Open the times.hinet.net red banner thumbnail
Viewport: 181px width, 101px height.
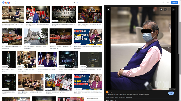pyautogui.click(x=12, y=37)
